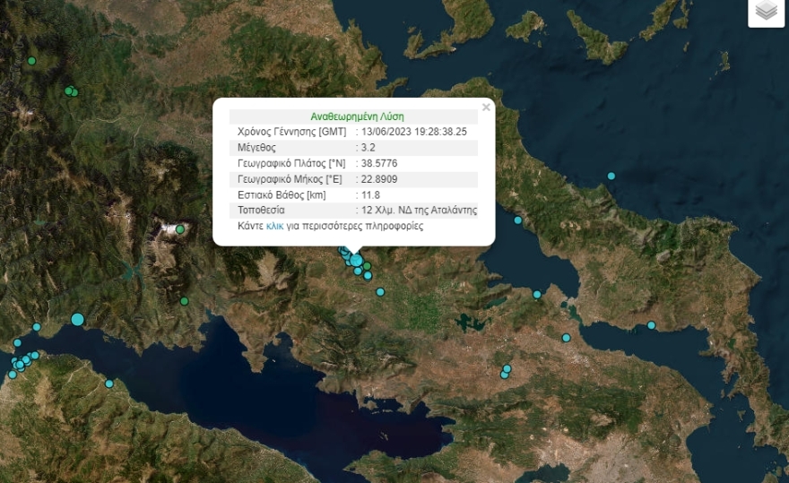Select the cyan marker southeast of the epicenter cluster
Image resolution: width=789 pixels, height=483 pixels.
tap(380, 292)
